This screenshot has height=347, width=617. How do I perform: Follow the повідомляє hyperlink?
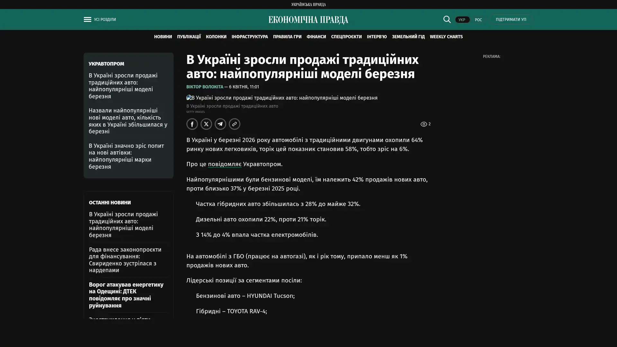click(224, 164)
